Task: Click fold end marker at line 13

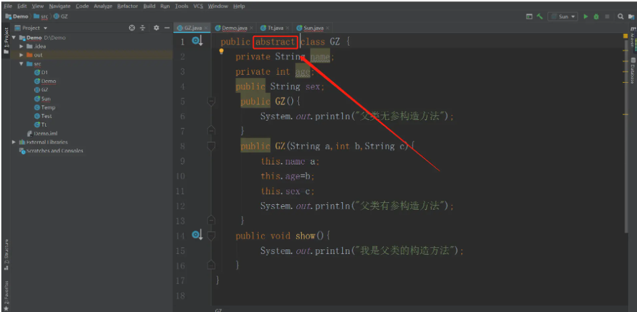Action: click(211, 220)
